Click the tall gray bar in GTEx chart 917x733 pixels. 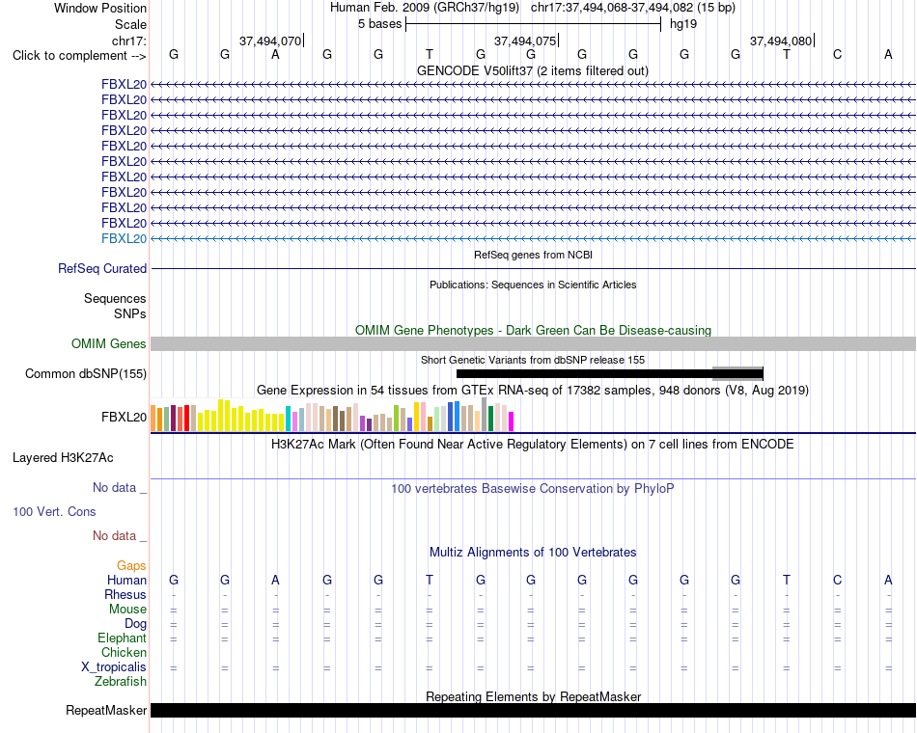[x=485, y=415]
